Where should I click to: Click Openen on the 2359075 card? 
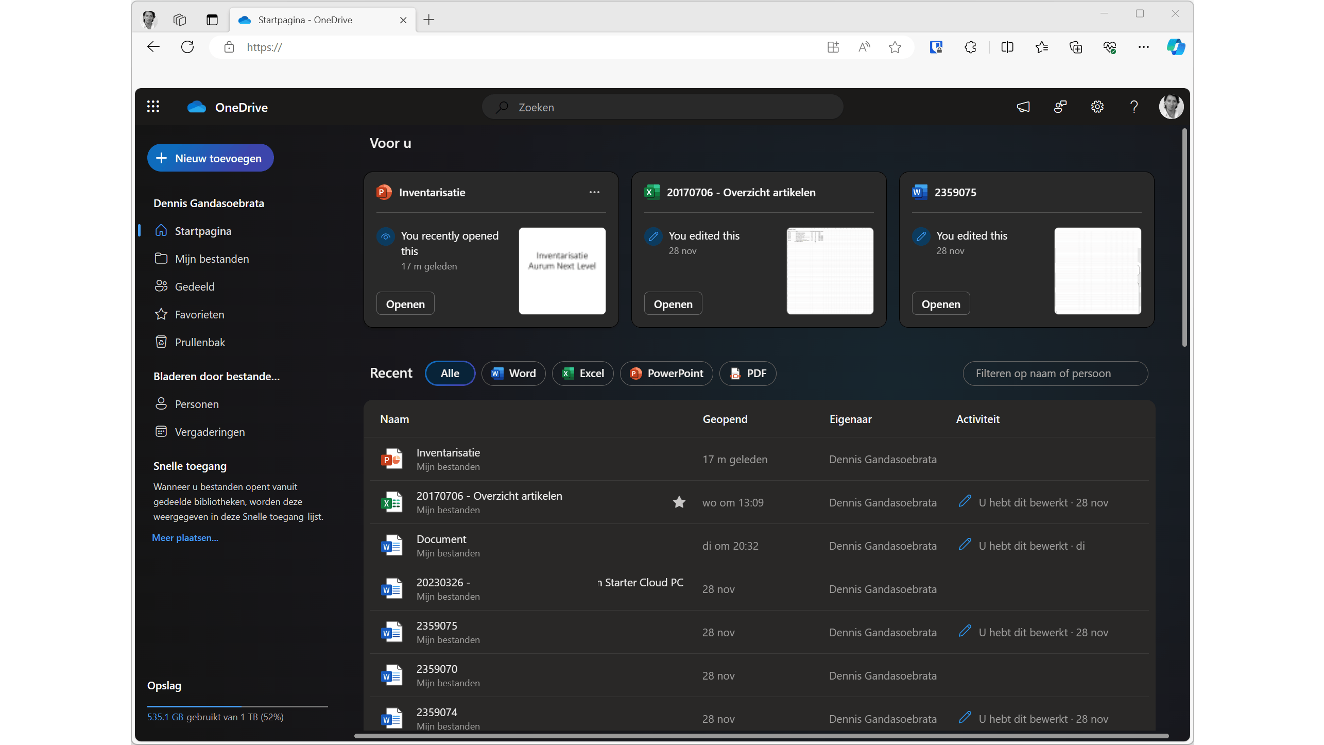coord(940,304)
